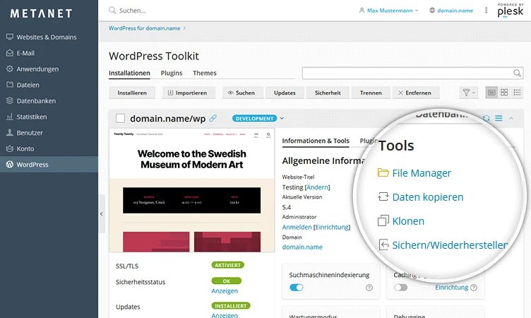Open File Manager tool
Image resolution: width=531 pixels, height=318 pixels.
(422, 173)
